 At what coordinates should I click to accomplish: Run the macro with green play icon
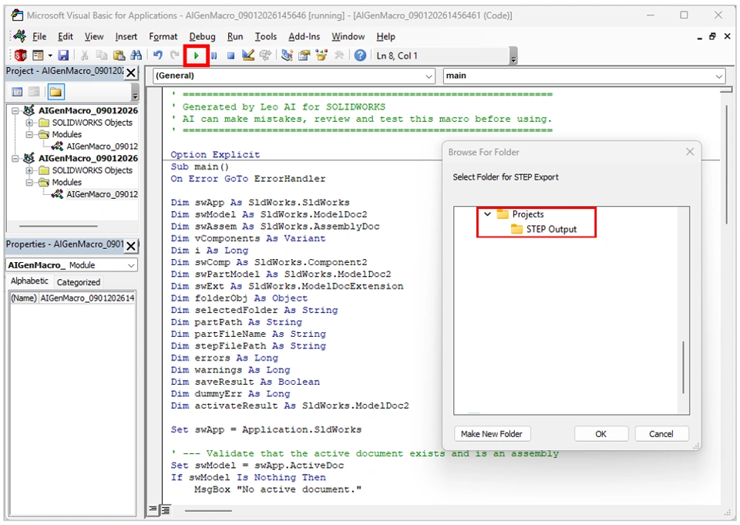pyautogui.click(x=197, y=56)
